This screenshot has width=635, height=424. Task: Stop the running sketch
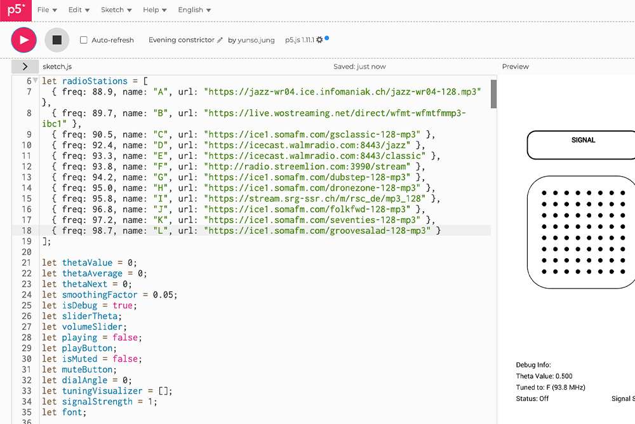57,40
